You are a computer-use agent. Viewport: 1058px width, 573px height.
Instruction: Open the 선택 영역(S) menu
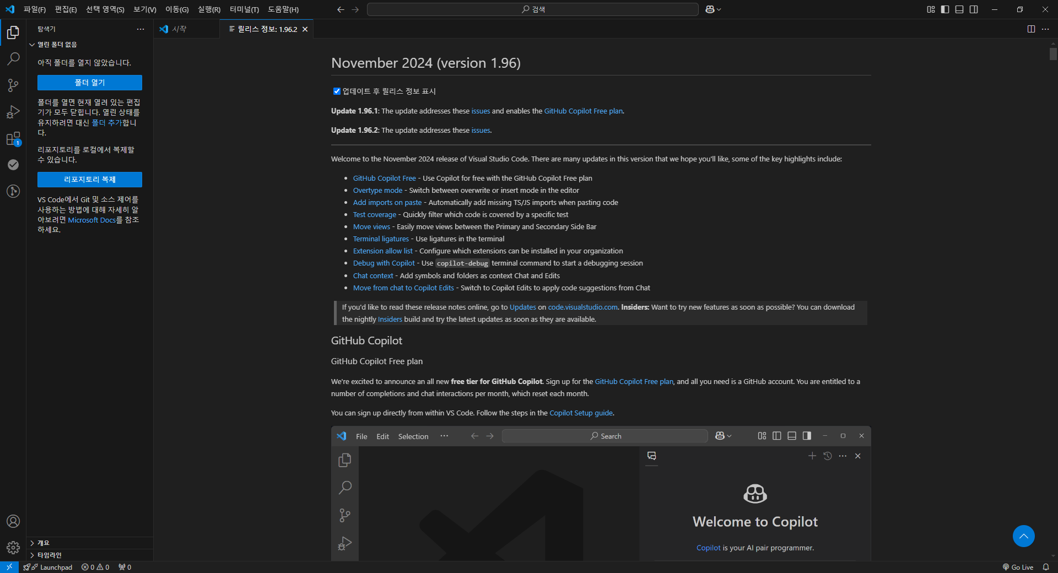(105, 9)
